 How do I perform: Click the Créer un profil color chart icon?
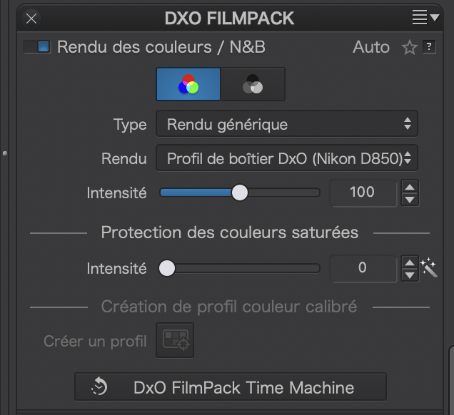(x=175, y=340)
